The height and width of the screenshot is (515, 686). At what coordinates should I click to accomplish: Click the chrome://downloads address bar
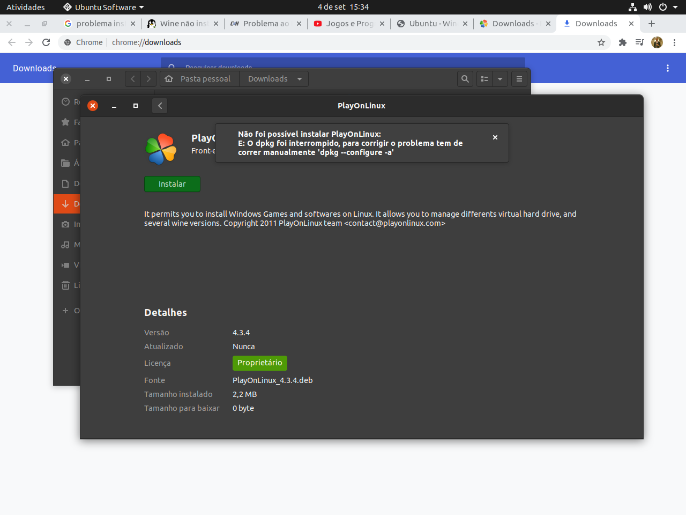click(335, 42)
